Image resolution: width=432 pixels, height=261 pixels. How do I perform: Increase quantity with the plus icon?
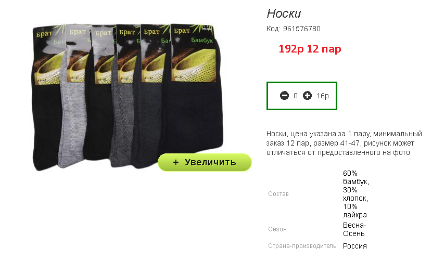(x=307, y=96)
